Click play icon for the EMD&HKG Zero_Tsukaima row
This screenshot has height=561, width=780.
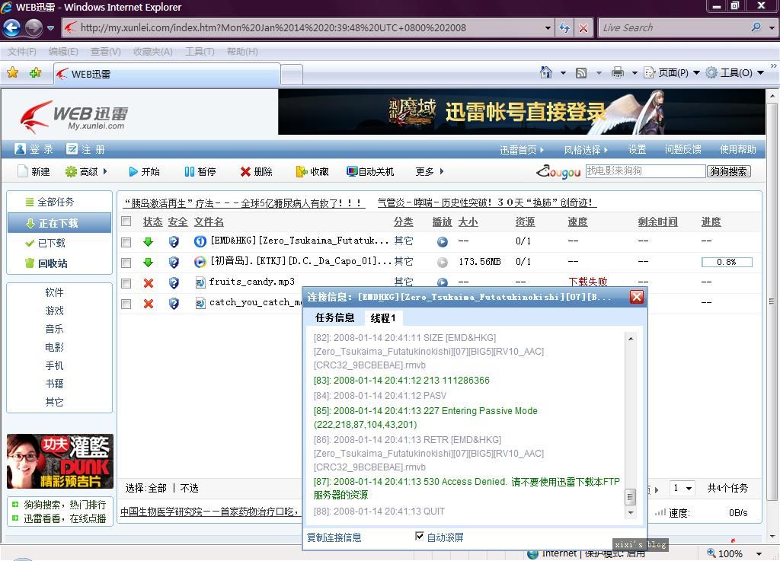coord(443,242)
